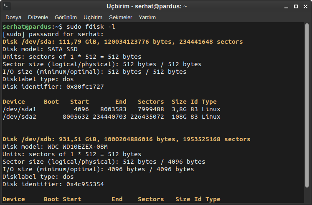
Task: Open the Yardım menu
Action: point(147,17)
